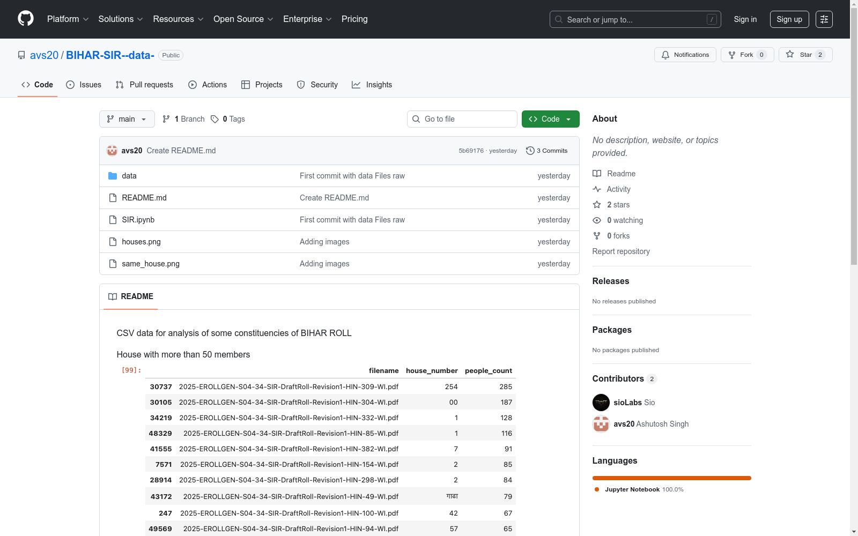Click the 5b69176 commit hash

click(471, 151)
